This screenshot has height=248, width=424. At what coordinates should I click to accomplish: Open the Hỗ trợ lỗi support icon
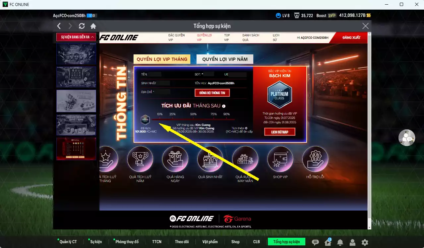click(315, 159)
